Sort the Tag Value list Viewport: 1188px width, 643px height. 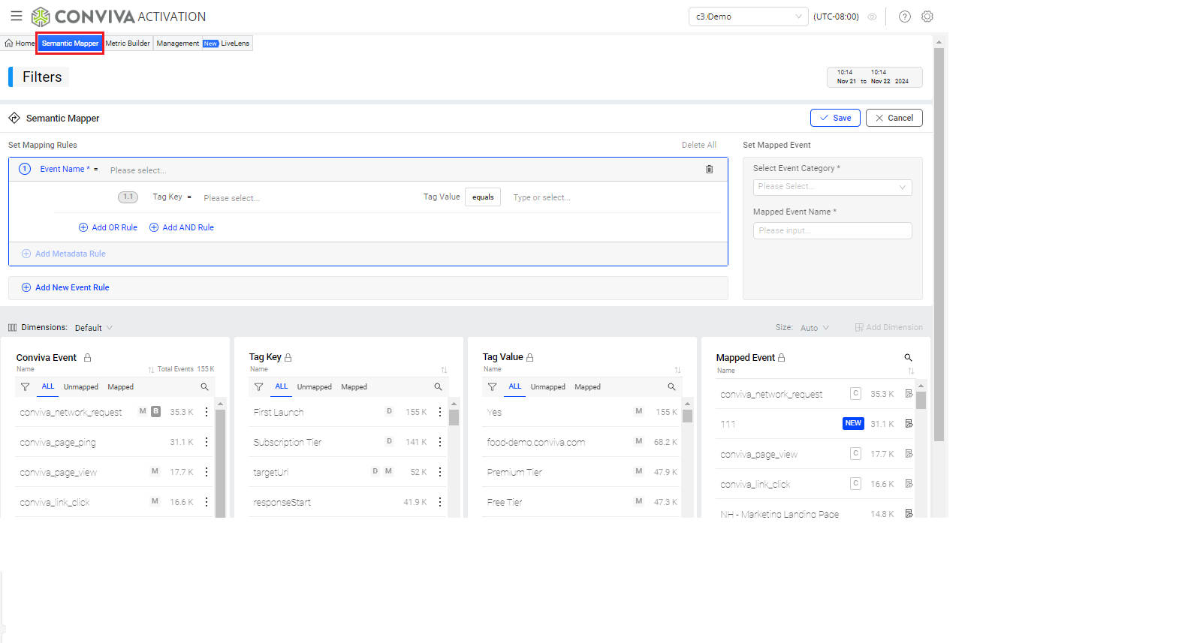click(677, 370)
